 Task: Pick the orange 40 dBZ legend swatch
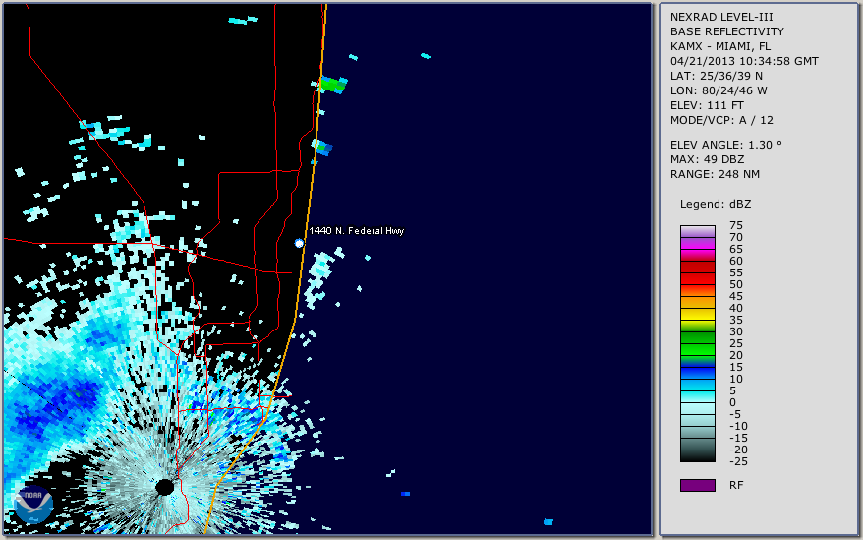click(698, 303)
